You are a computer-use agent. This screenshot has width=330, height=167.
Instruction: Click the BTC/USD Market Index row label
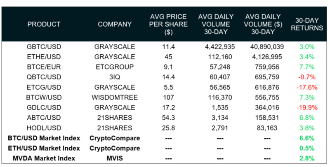point(44,138)
